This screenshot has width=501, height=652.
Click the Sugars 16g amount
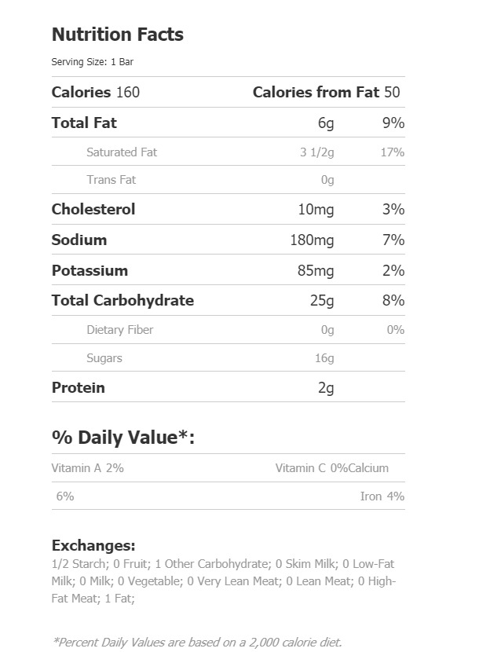(x=324, y=358)
